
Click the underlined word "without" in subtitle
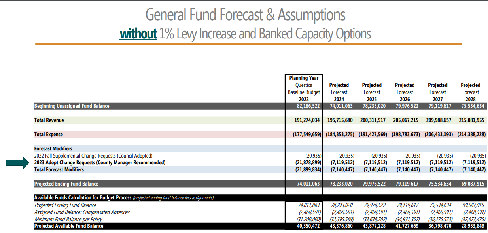click(x=138, y=34)
